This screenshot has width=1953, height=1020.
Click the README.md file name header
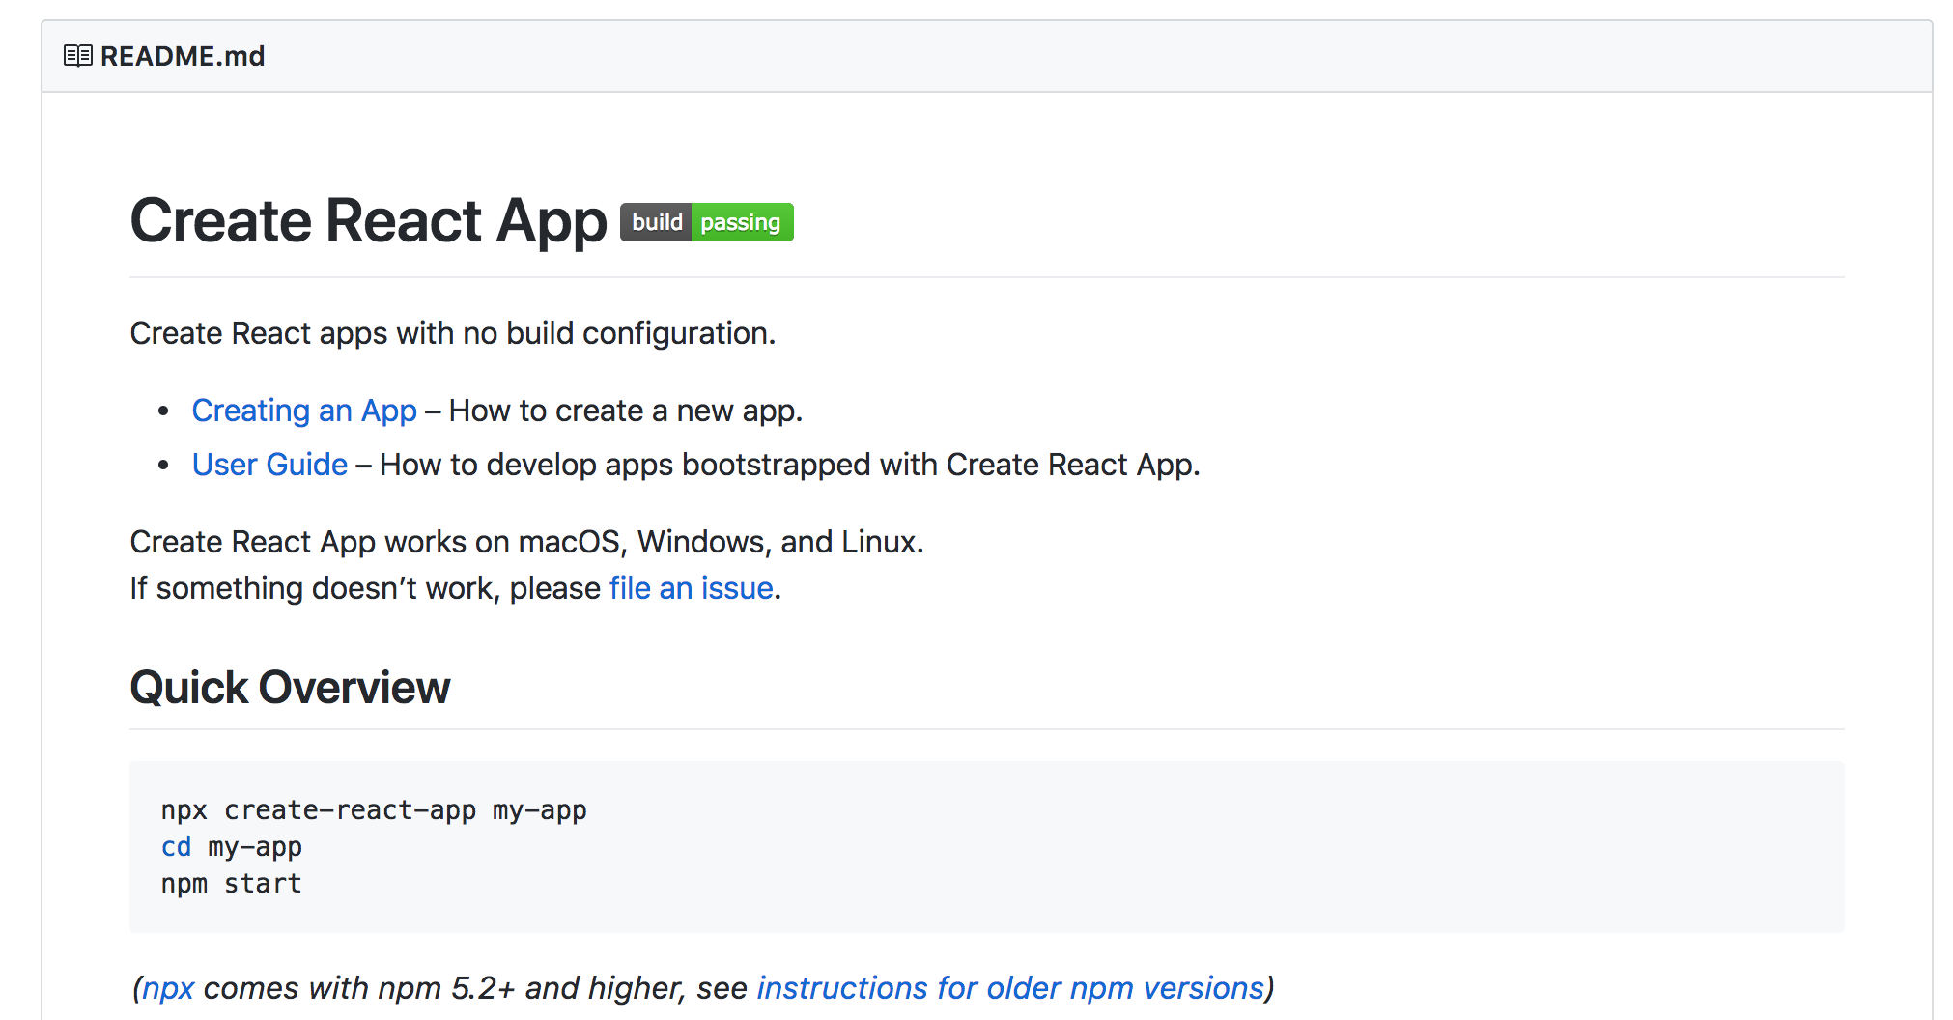[x=183, y=56]
